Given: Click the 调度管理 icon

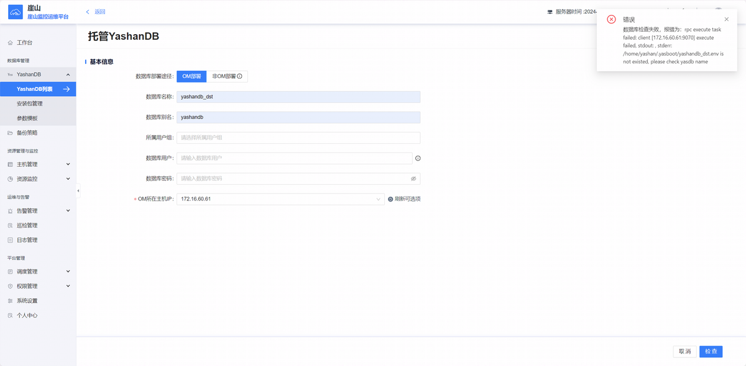Looking at the screenshot, I should (10, 272).
